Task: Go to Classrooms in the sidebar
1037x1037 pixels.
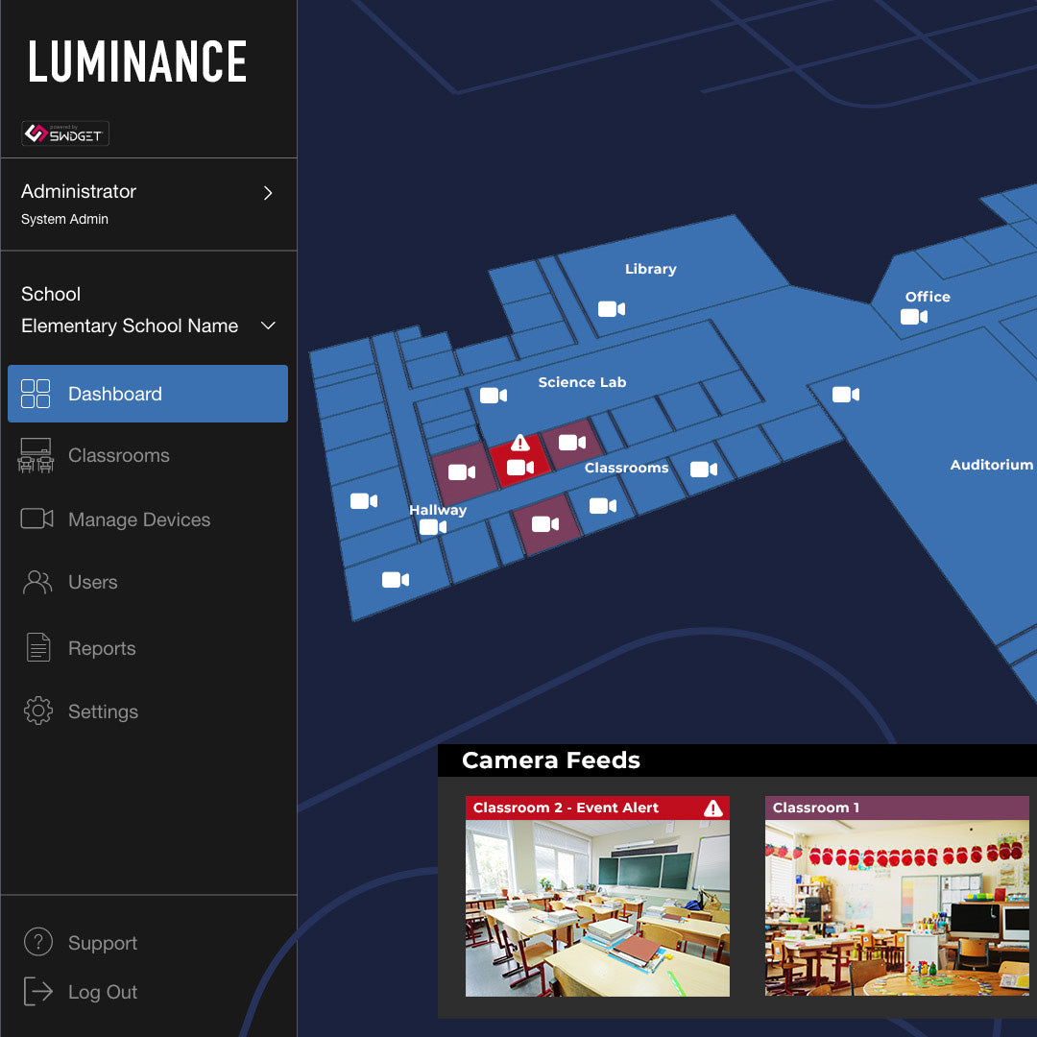Action: (118, 456)
